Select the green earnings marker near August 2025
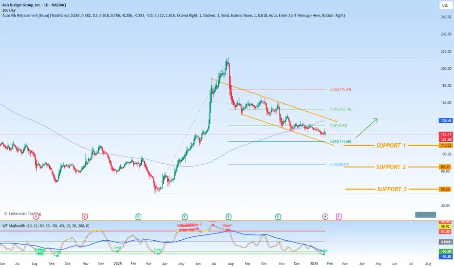Image resolution: width=454 pixels, height=268 pixels. click(x=228, y=216)
